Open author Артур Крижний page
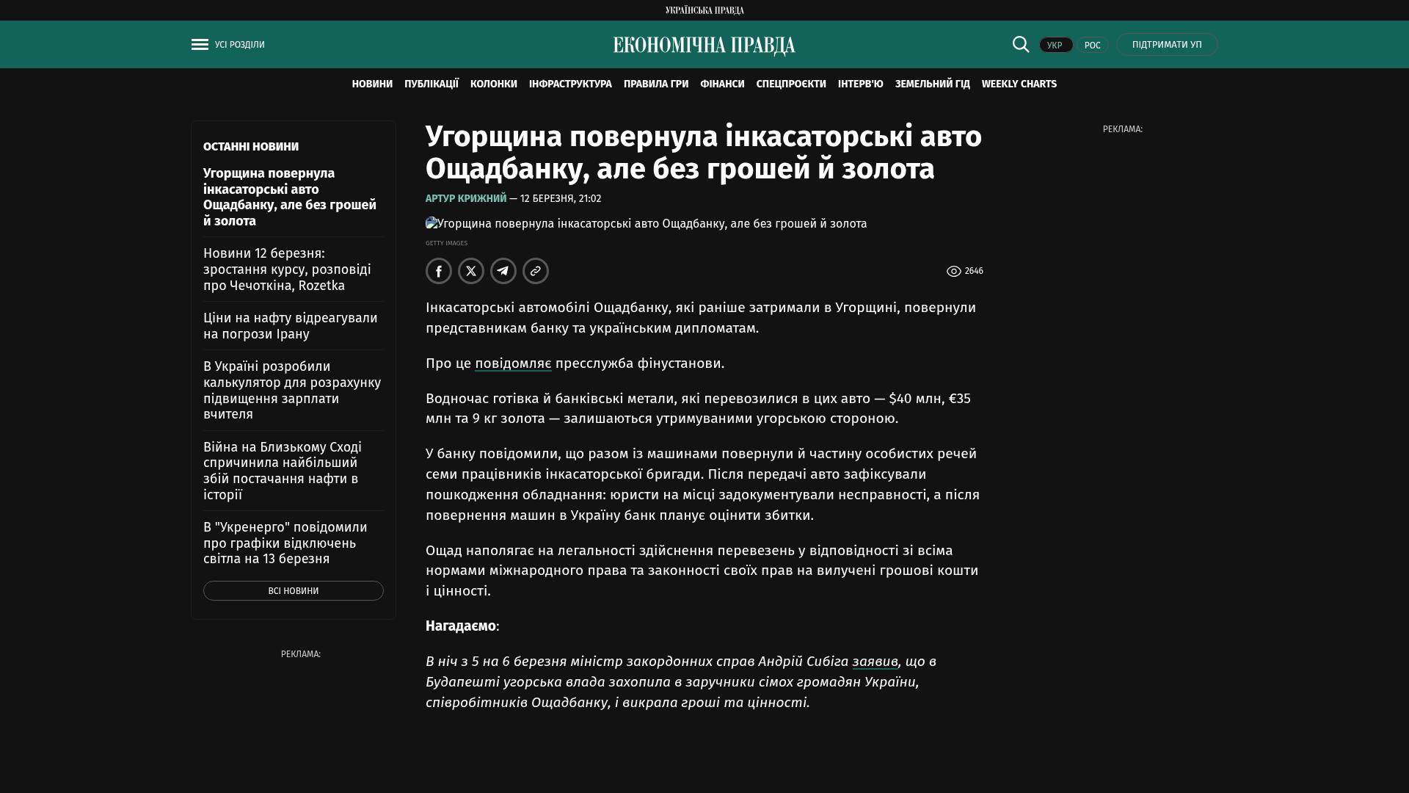 pyautogui.click(x=466, y=199)
